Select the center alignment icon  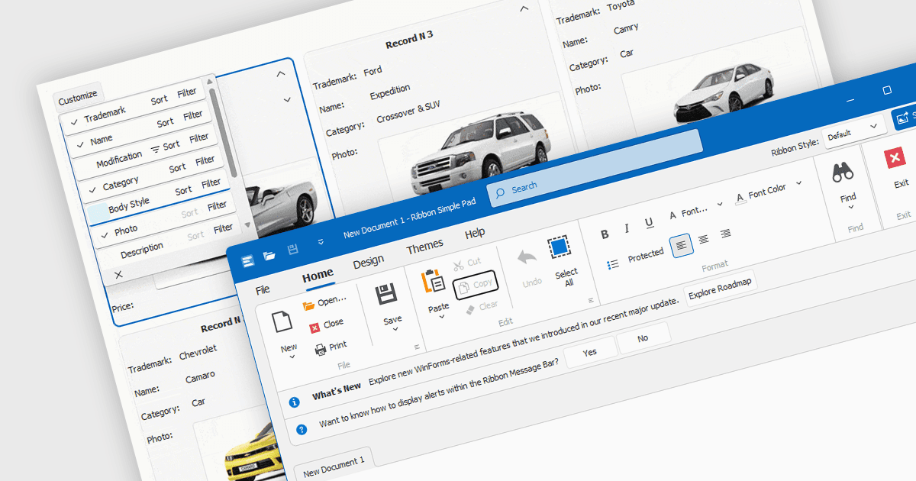coord(704,239)
